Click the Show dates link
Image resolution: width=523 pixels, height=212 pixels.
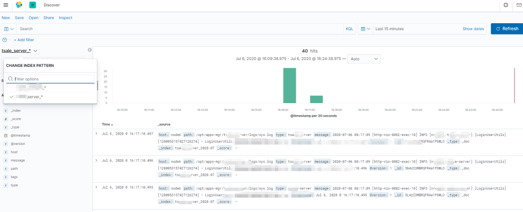pos(473,29)
